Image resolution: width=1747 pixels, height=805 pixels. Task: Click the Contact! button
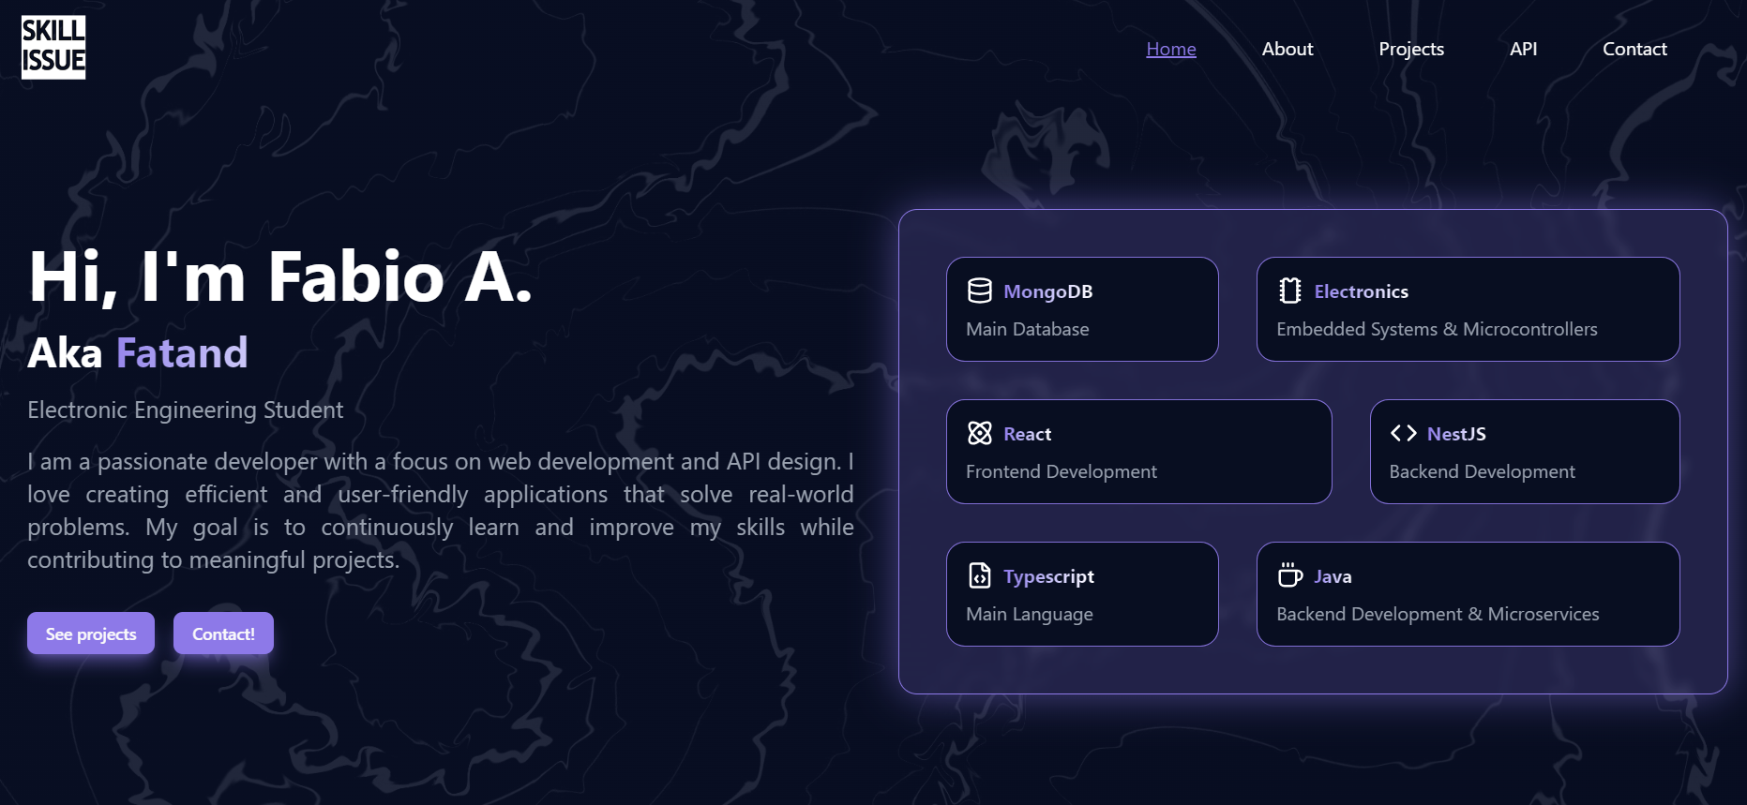point(223,634)
